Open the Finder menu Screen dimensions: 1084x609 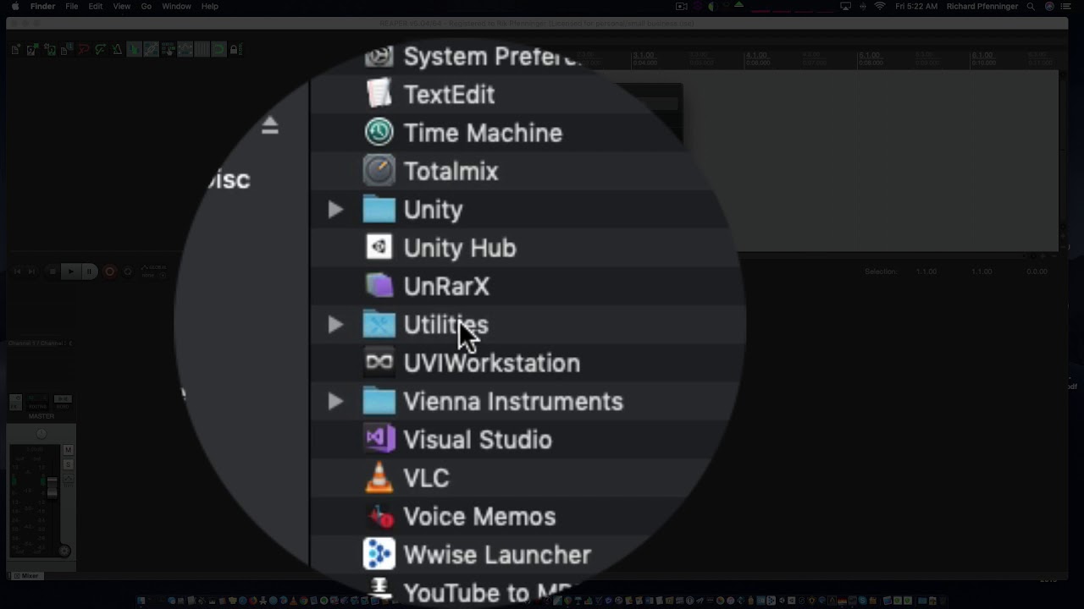coord(42,6)
